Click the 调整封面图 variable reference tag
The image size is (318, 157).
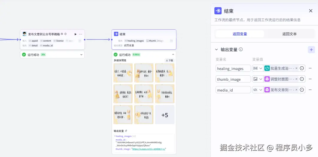pyautogui.click(x=281, y=79)
